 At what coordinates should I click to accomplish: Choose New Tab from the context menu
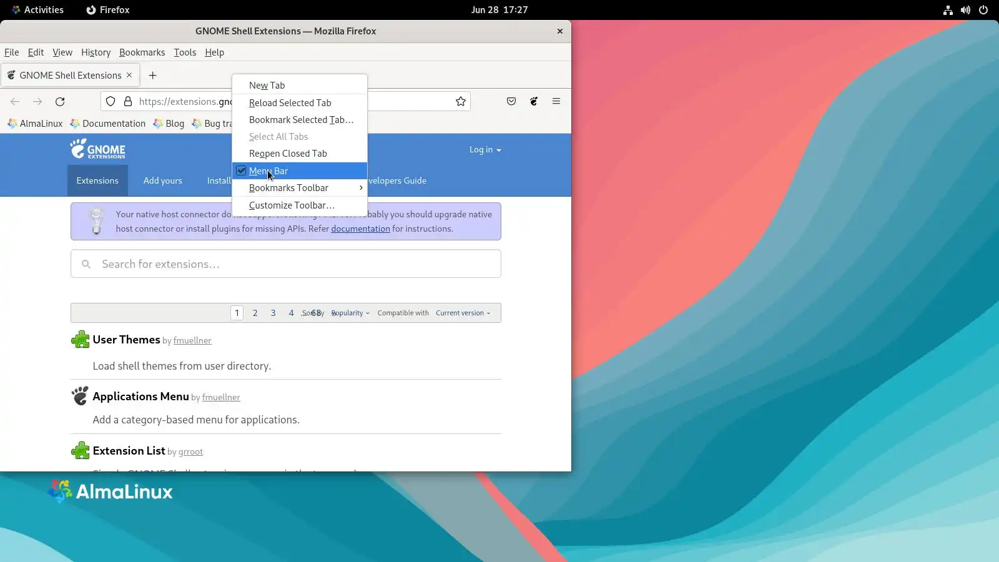point(300,86)
